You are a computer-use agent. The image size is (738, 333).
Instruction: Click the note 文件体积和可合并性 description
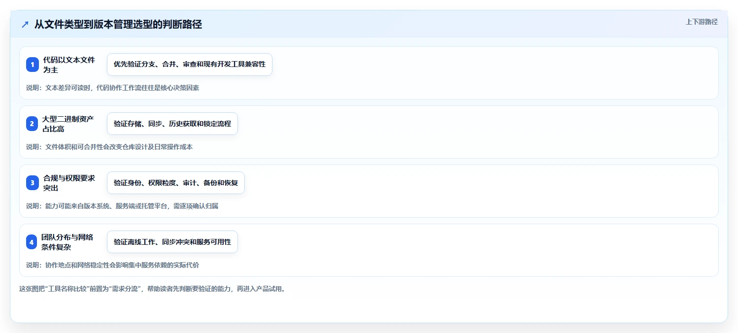pos(109,147)
